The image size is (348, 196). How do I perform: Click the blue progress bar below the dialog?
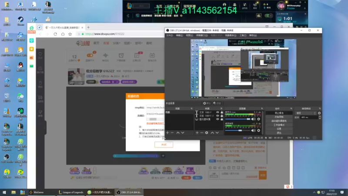point(136,156)
